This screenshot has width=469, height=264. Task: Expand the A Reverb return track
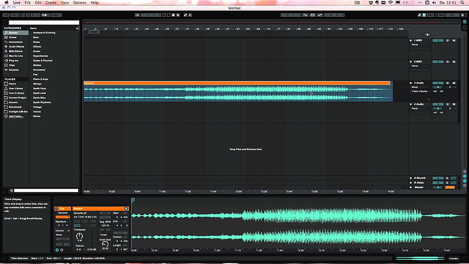(x=411, y=178)
